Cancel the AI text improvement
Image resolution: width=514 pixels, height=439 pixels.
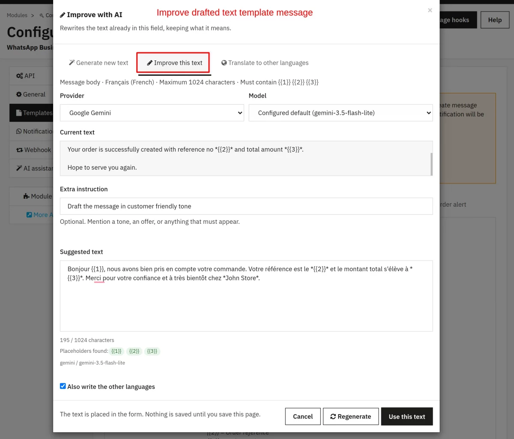click(303, 416)
